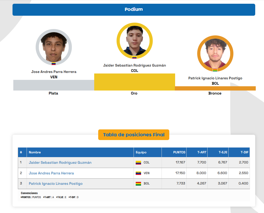The height and width of the screenshot is (213, 264).
Task: Open Patrick Ignacio Linares Postigo link in table
Action: (56, 184)
